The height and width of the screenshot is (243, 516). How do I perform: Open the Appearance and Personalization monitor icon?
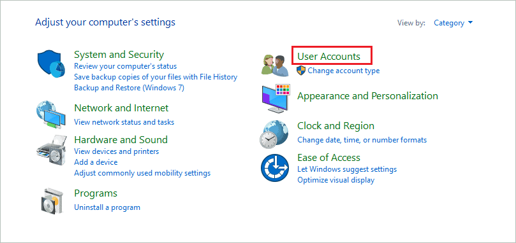(x=276, y=99)
